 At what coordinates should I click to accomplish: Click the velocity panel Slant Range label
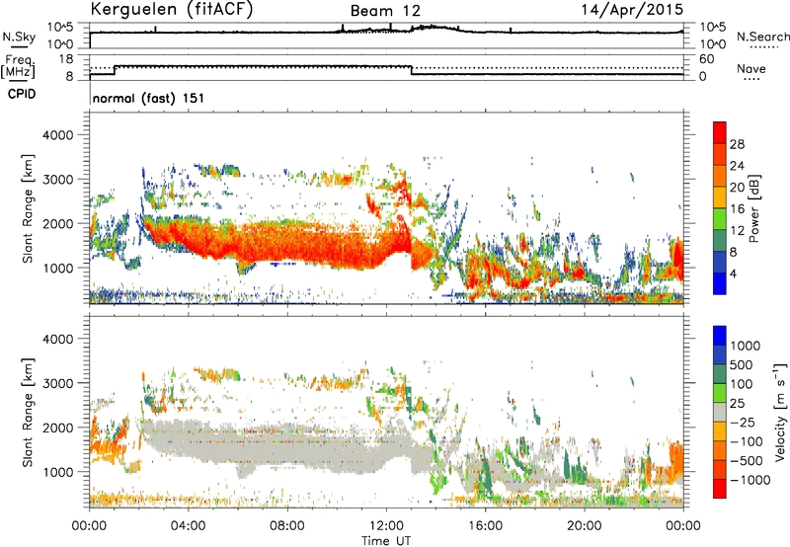point(28,413)
